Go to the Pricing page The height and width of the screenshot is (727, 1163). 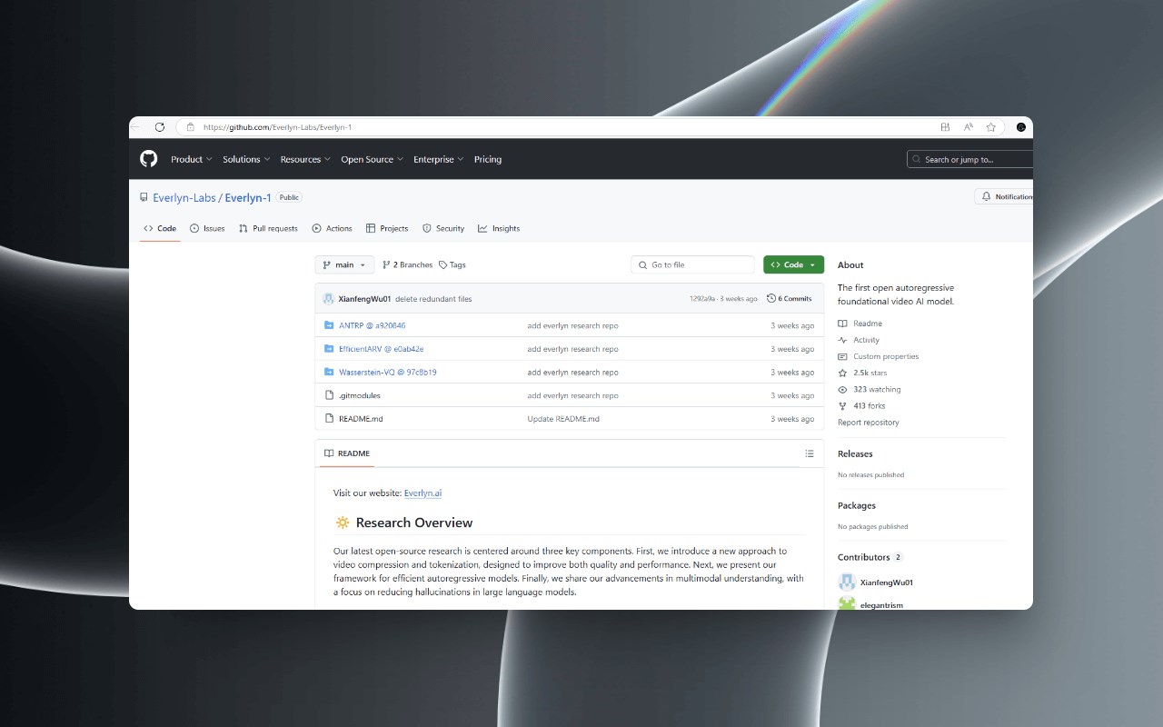(488, 159)
